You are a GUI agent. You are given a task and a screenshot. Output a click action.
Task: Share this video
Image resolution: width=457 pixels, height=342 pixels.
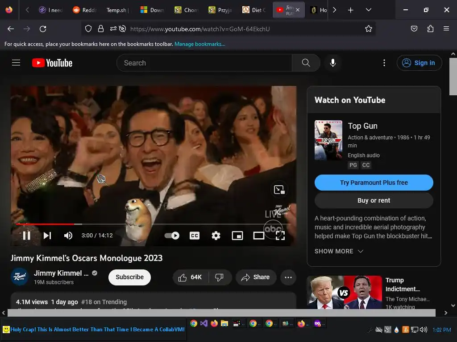point(255,277)
